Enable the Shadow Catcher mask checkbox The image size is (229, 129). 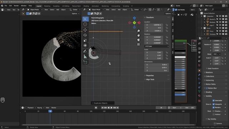(x=214, y=111)
